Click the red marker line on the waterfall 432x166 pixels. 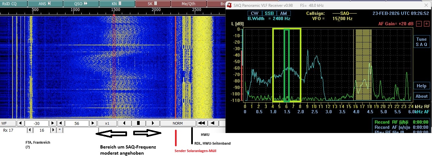(x=175, y=65)
